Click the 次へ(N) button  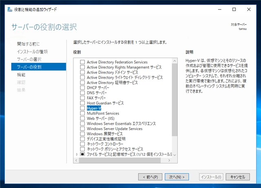coord(177,177)
